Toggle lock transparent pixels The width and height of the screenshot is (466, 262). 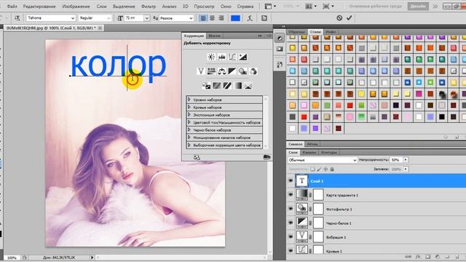312,169
